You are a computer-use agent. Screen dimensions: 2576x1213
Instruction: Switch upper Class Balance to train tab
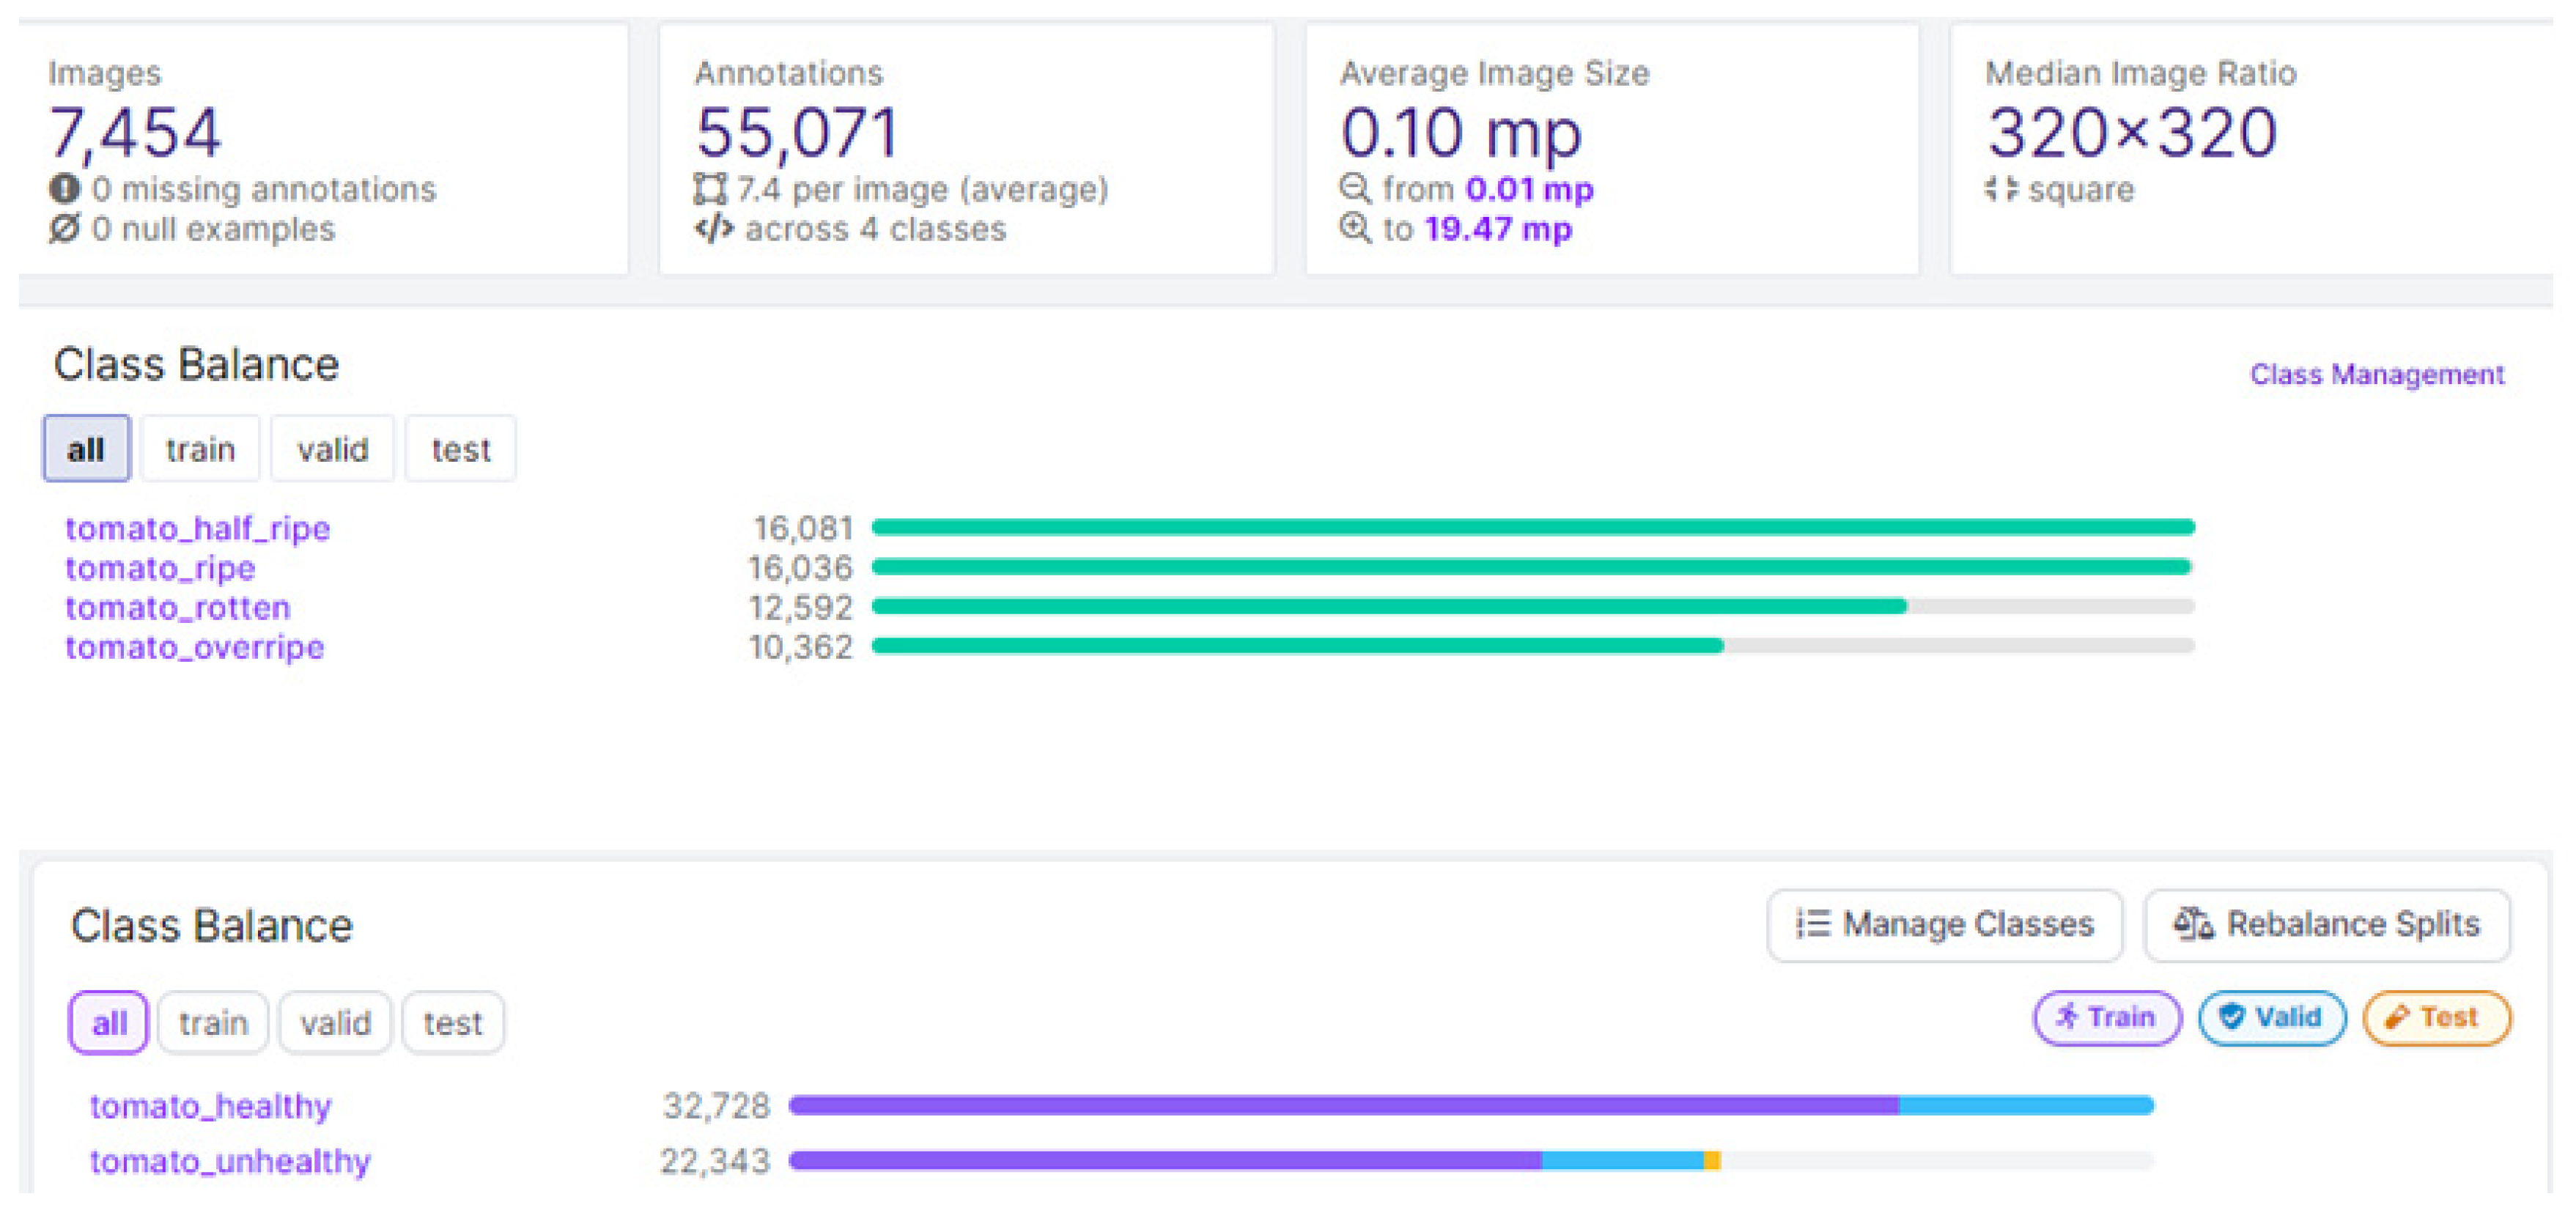(200, 449)
